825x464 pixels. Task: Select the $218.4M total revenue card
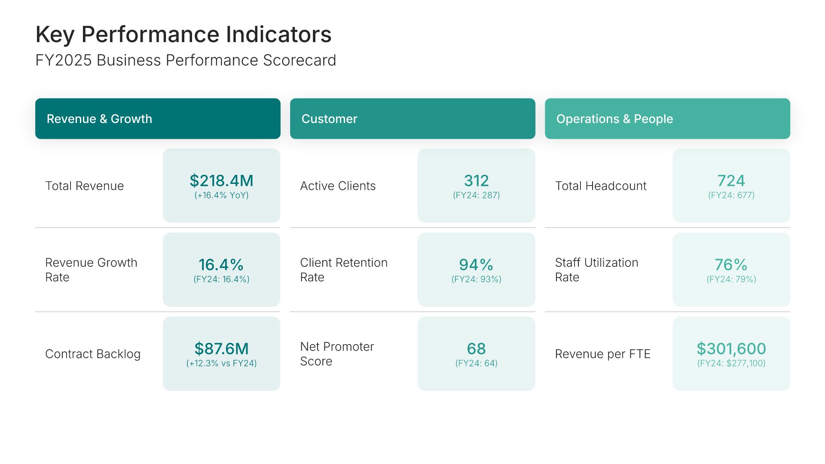tap(221, 186)
